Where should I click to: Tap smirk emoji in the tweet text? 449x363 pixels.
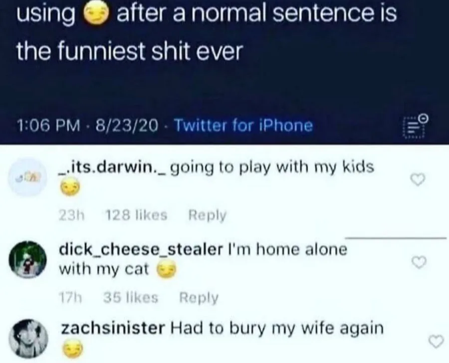coord(96,15)
